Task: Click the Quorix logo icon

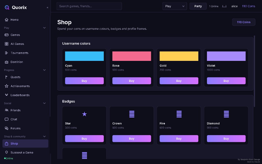Action: [7, 7]
